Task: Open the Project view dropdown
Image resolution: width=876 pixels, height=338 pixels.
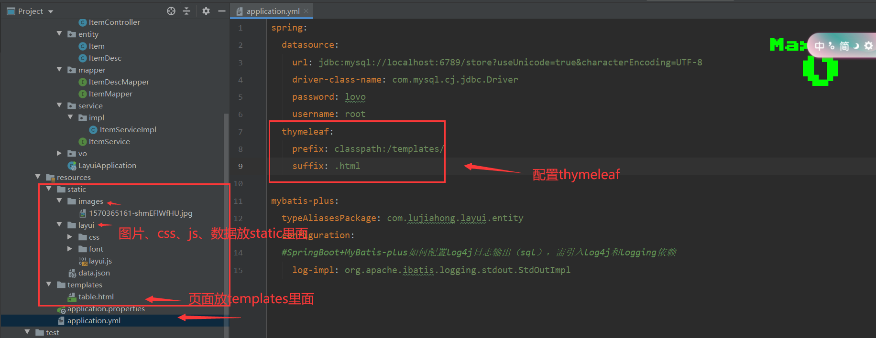Action: (51, 11)
